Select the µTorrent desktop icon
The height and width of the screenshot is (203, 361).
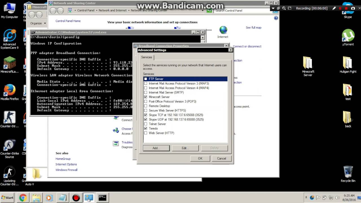(x=348, y=37)
